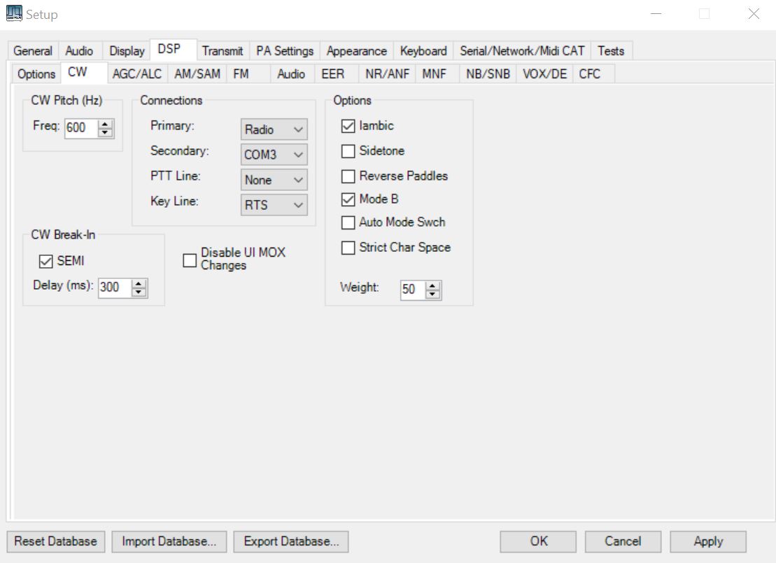The image size is (776, 563).
Task: Decrease Break-In Delay with down arrow
Action: point(139,292)
